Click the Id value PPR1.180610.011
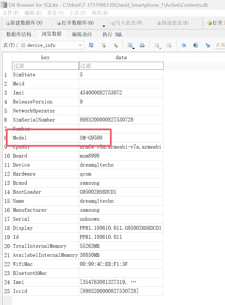This screenshot has height=305, width=225. click(121, 237)
